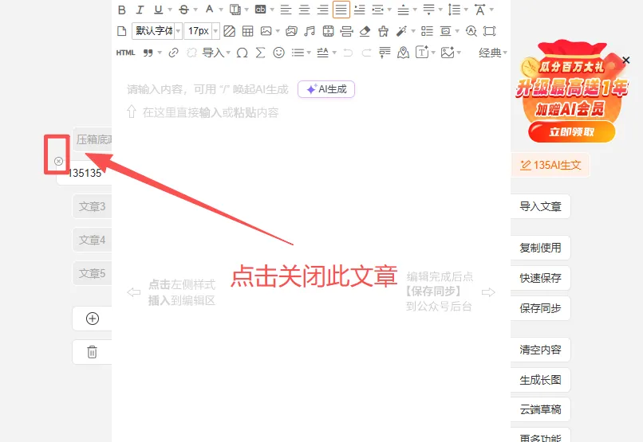Insert a hyperlink
Screen dimensions: 643x442
coord(173,53)
